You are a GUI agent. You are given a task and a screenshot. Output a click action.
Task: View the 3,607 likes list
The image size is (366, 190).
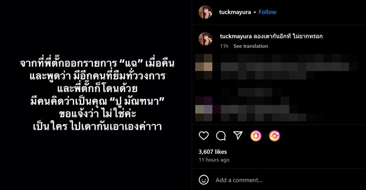click(x=213, y=152)
